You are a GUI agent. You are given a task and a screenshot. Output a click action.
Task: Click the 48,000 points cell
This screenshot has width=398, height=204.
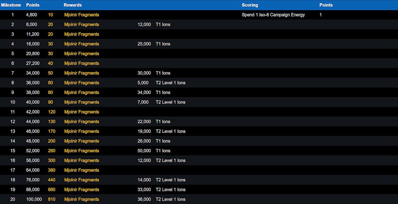tap(33, 141)
